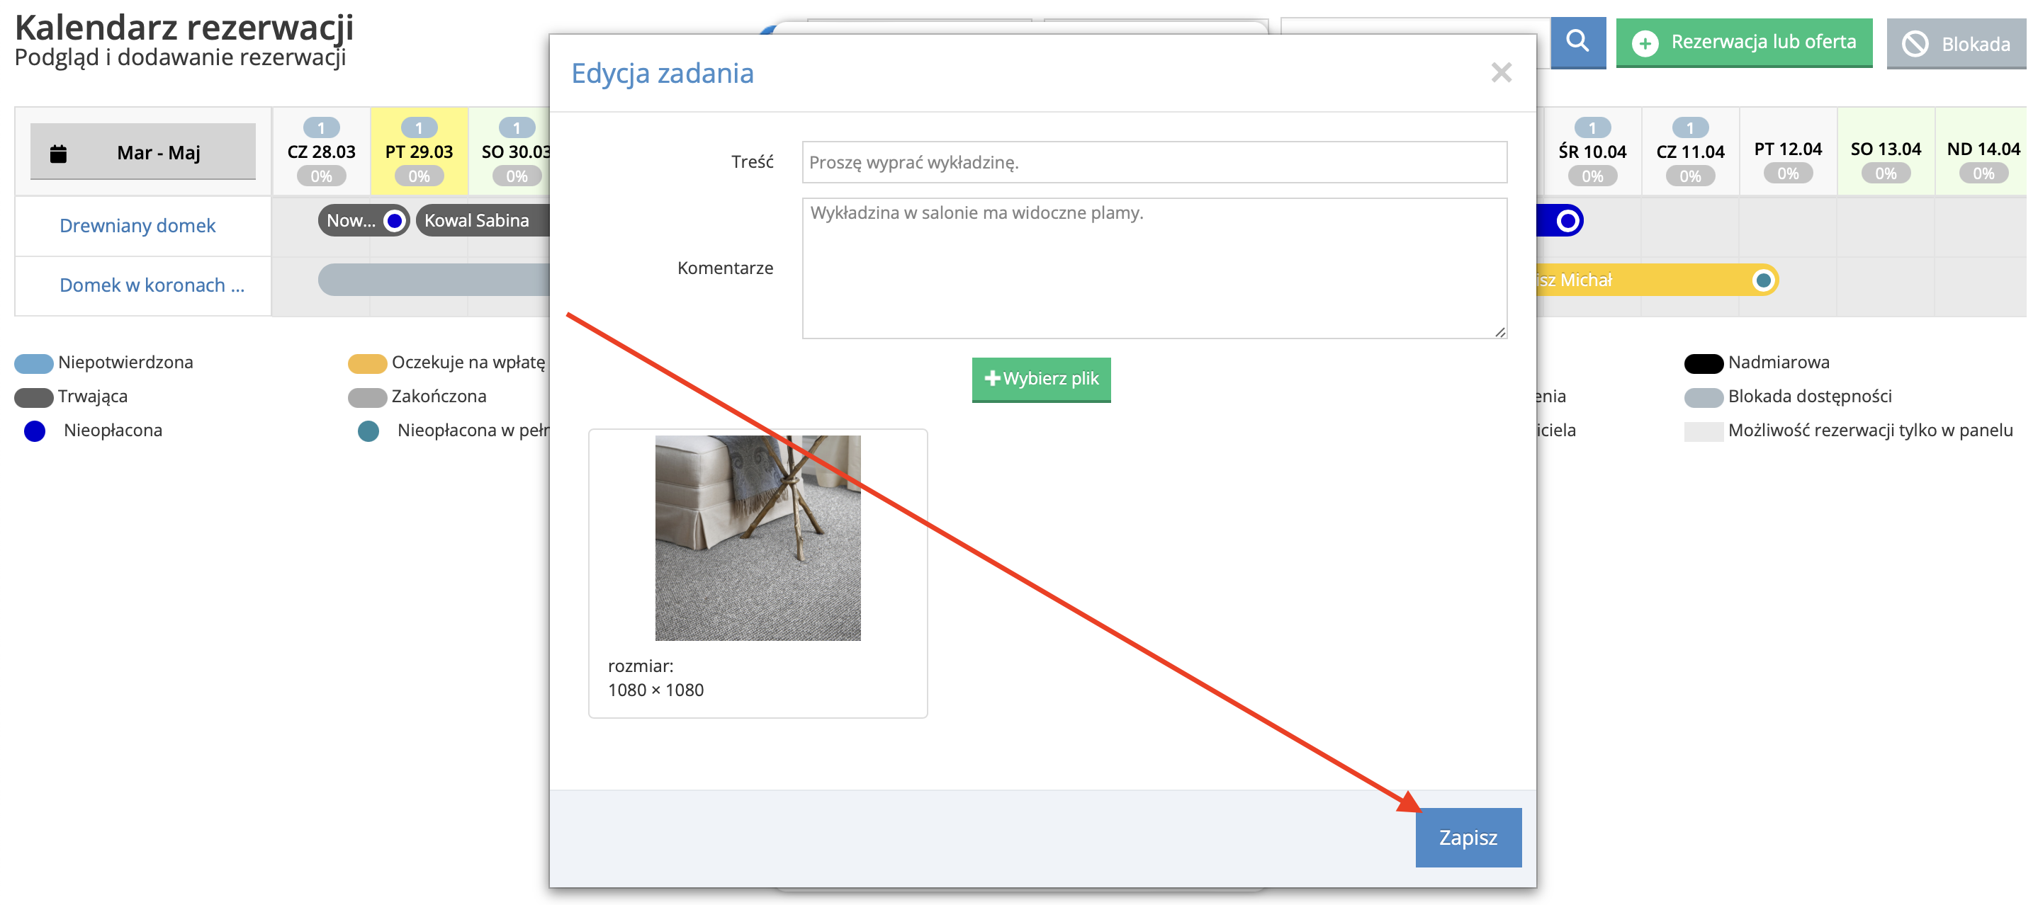This screenshot has height=905, width=2038.
Task: Click the Wybierz plik upload button
Action: tap(1041, 380)
